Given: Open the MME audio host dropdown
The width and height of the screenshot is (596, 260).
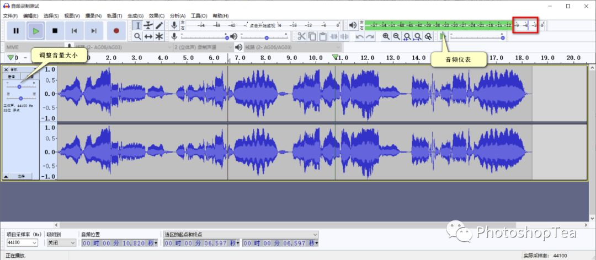Looking at the screenshot, I should tap(34, 47).
